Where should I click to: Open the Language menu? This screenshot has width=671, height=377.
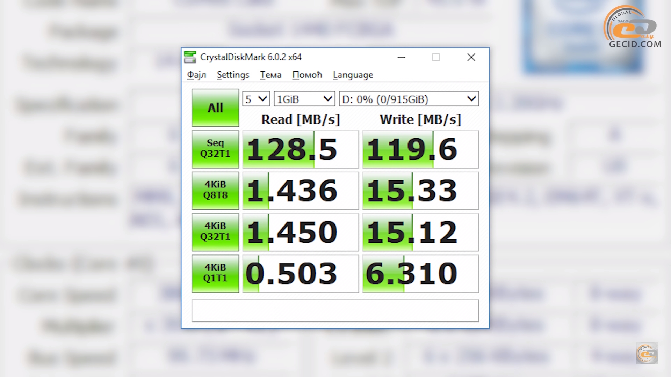[x=353, y=75]
